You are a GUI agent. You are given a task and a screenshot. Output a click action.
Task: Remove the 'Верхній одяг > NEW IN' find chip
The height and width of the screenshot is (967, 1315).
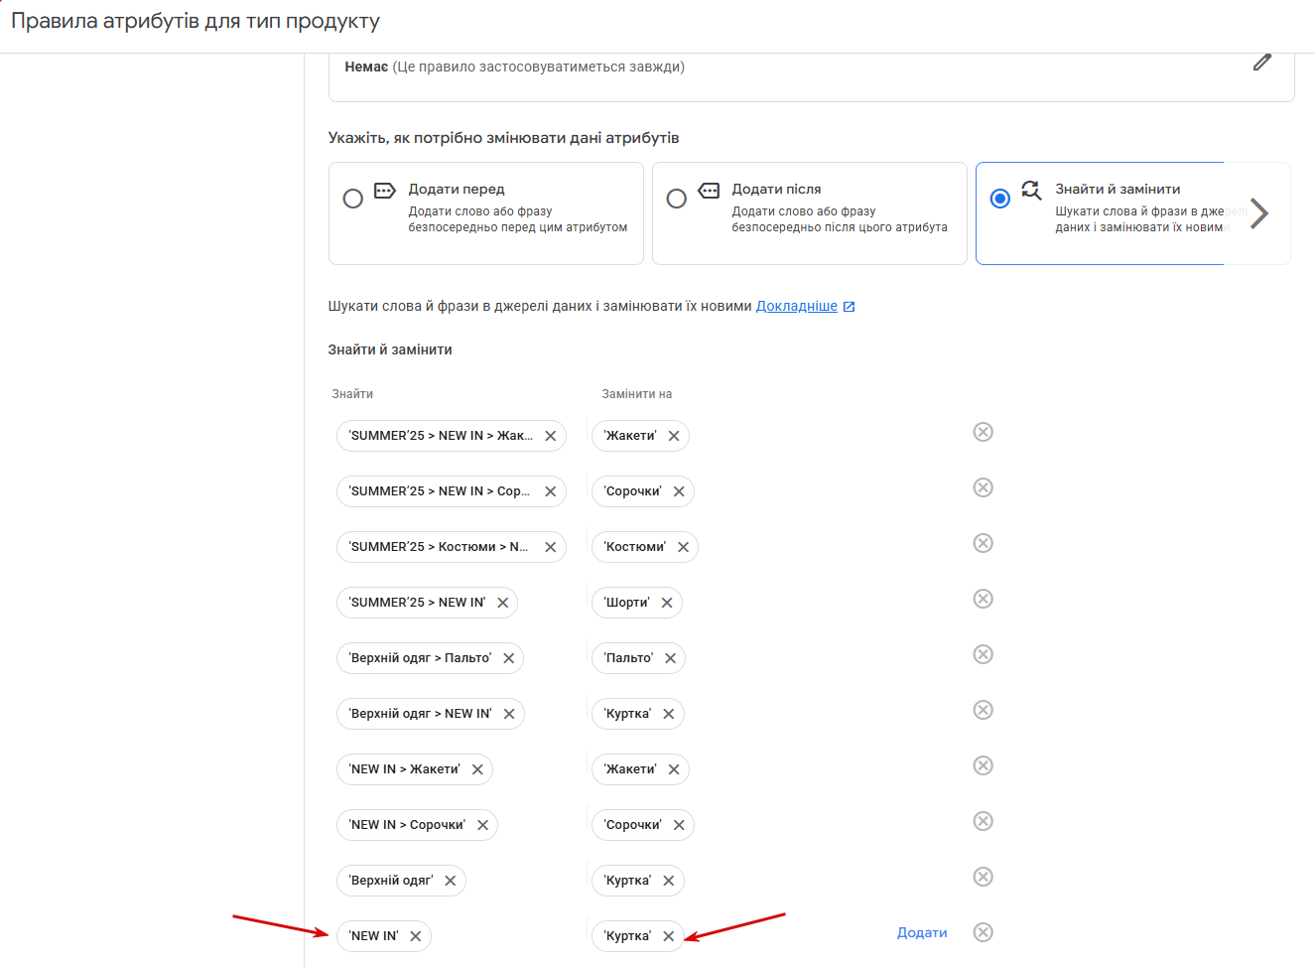coord(508,714)
